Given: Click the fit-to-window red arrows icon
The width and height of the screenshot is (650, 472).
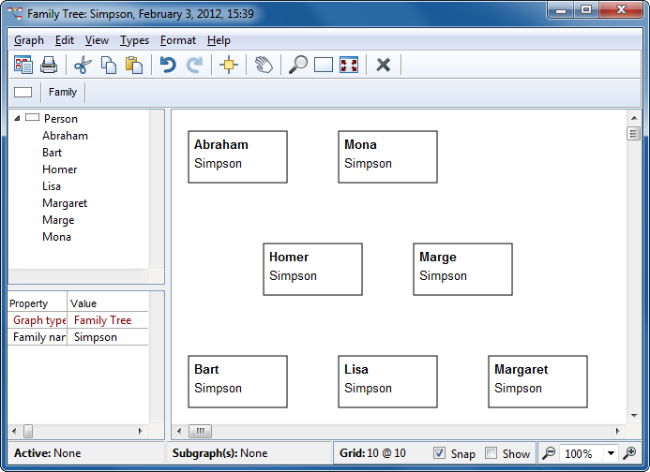Looking at the screenshot, I should click(349, 65).
